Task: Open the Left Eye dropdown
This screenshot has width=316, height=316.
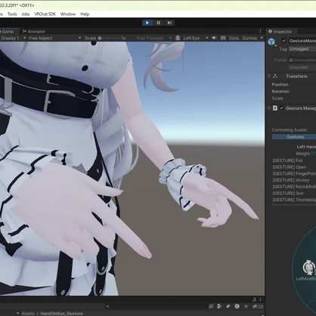Action: pyautogui.click(x=196, y=38)
